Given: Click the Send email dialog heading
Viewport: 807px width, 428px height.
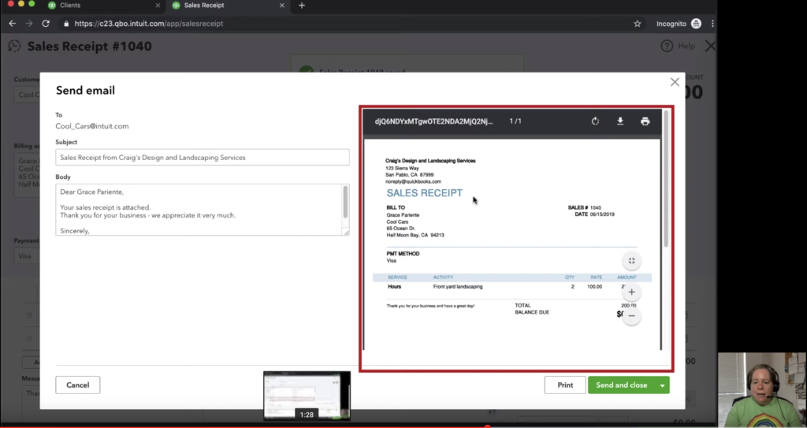Looking at the screenshot, I should coord(85,91).
